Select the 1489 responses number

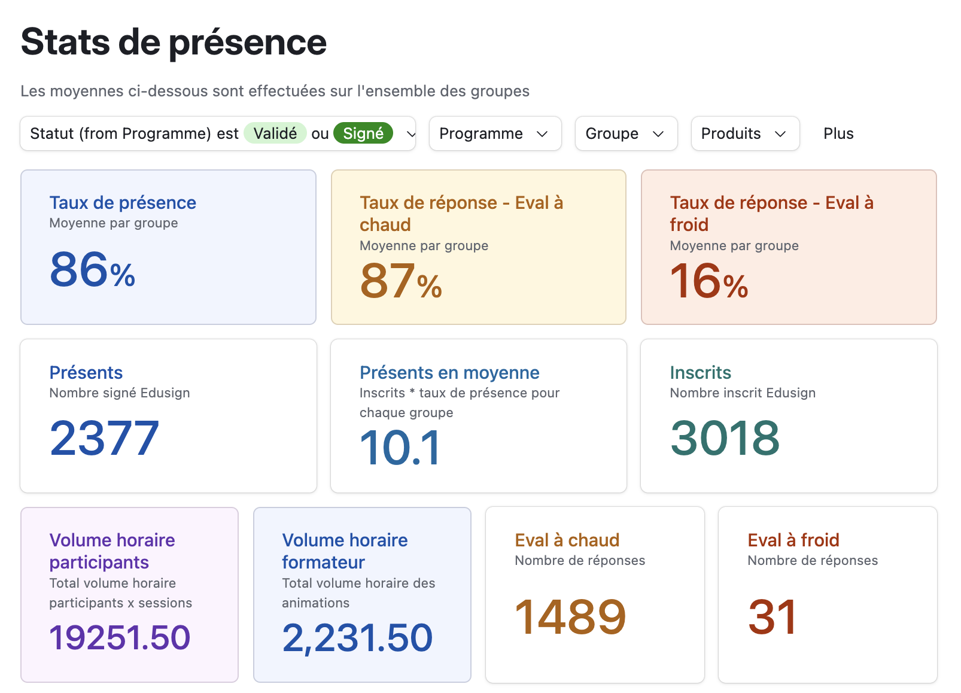tap(570, 617)
